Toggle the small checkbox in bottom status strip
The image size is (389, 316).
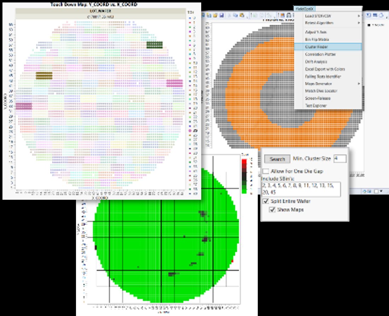[x=376, y=191]
